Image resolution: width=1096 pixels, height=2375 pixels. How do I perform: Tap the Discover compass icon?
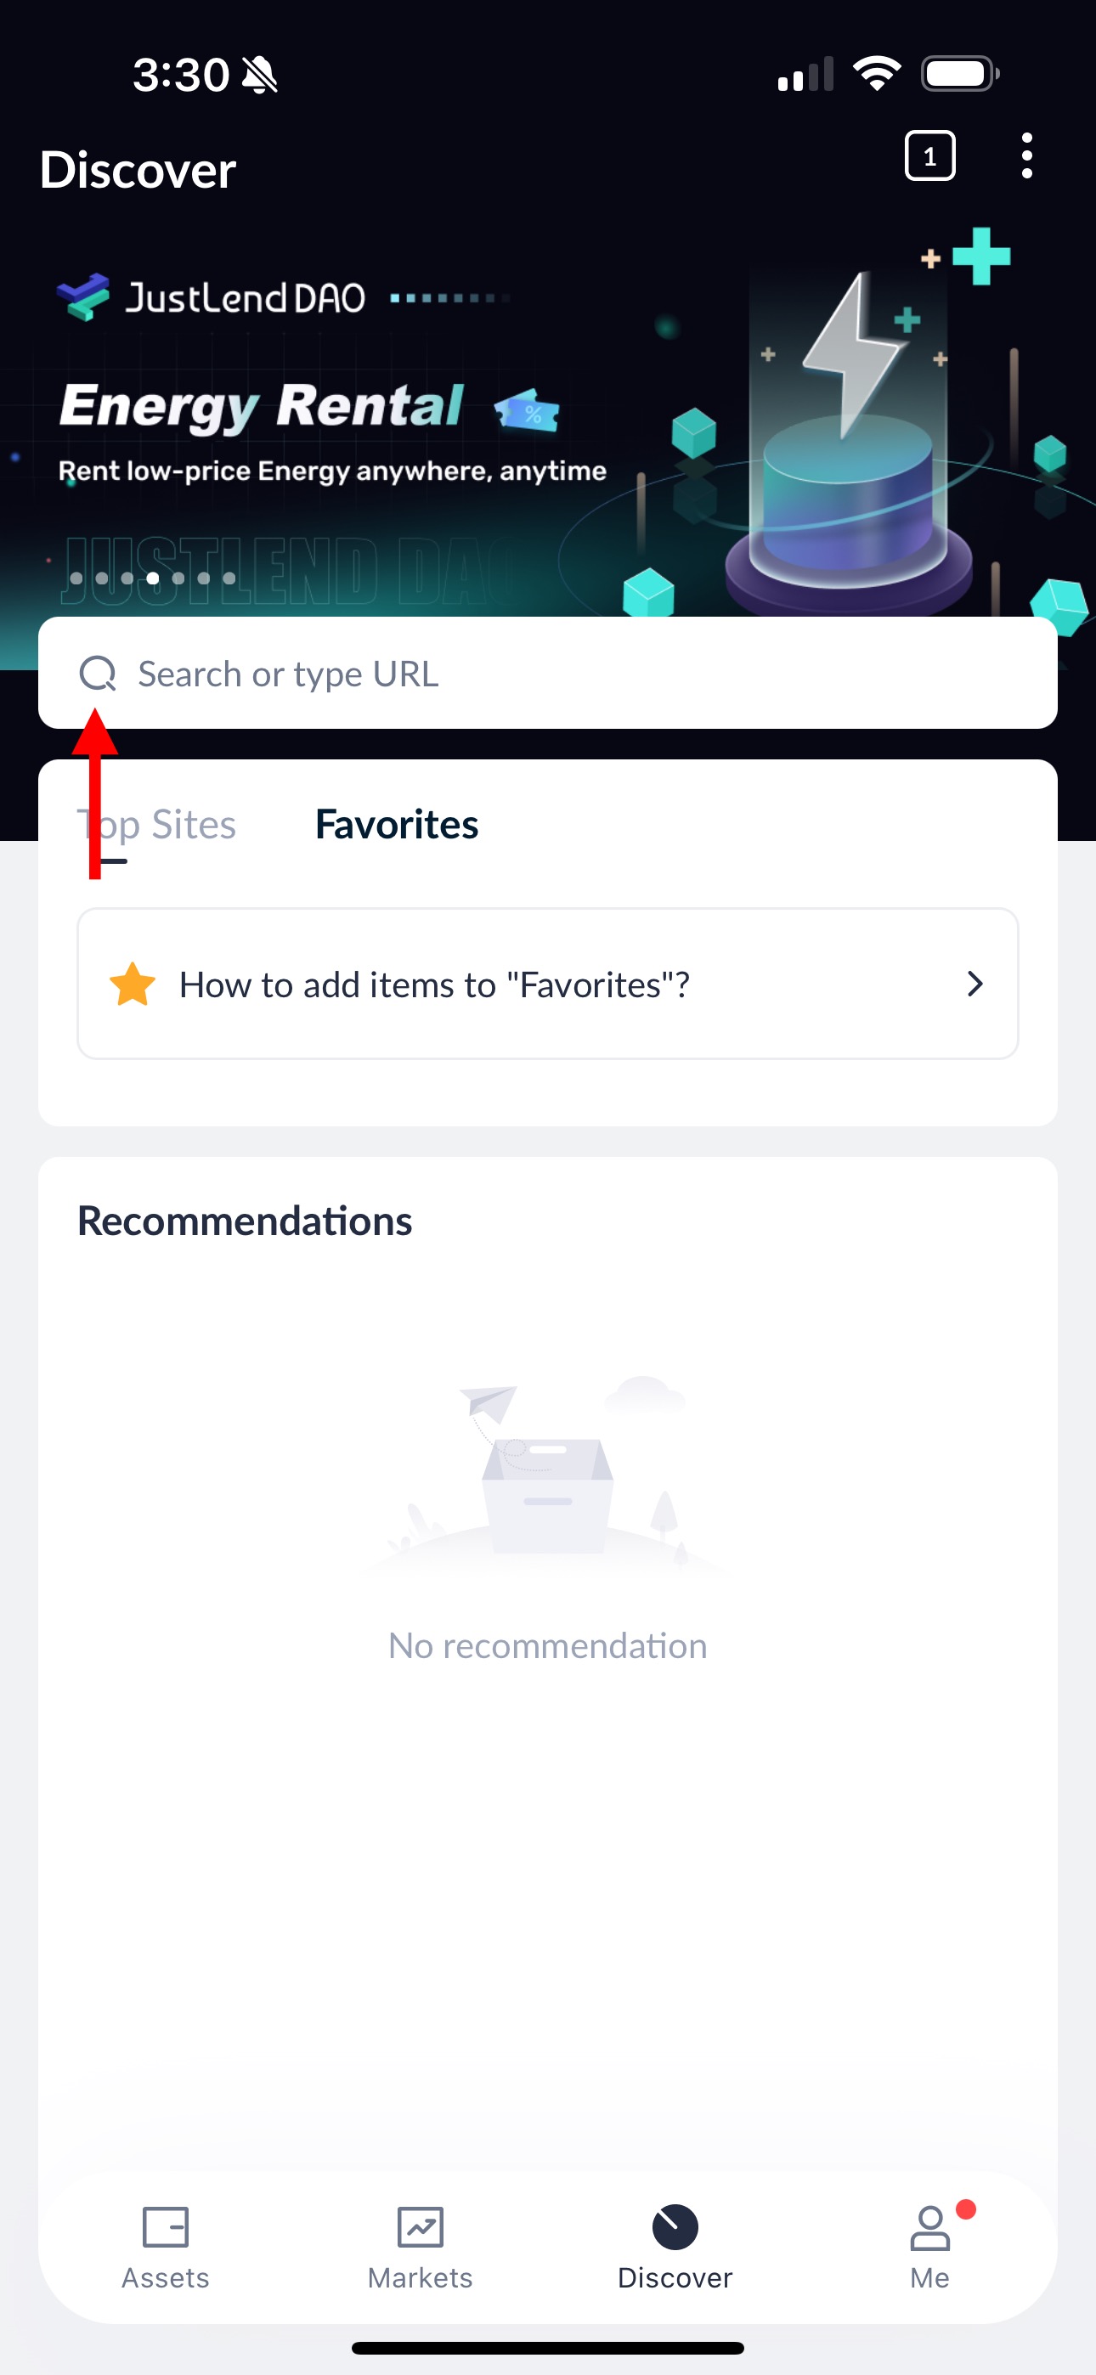[x=675, y=2226]
